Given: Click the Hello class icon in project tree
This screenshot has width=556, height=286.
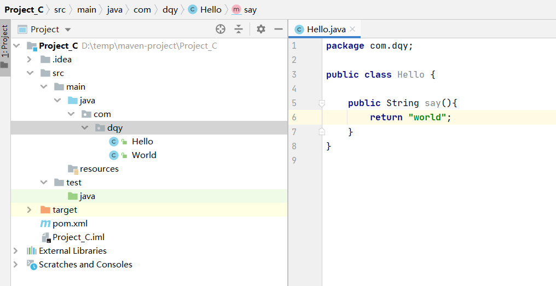Looking at the screenshot, I should (113, 142).
